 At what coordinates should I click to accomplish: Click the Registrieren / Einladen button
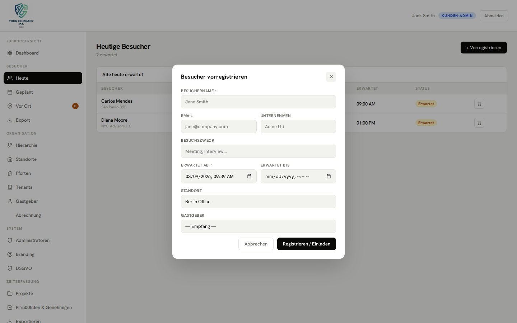tap(306, 244)
